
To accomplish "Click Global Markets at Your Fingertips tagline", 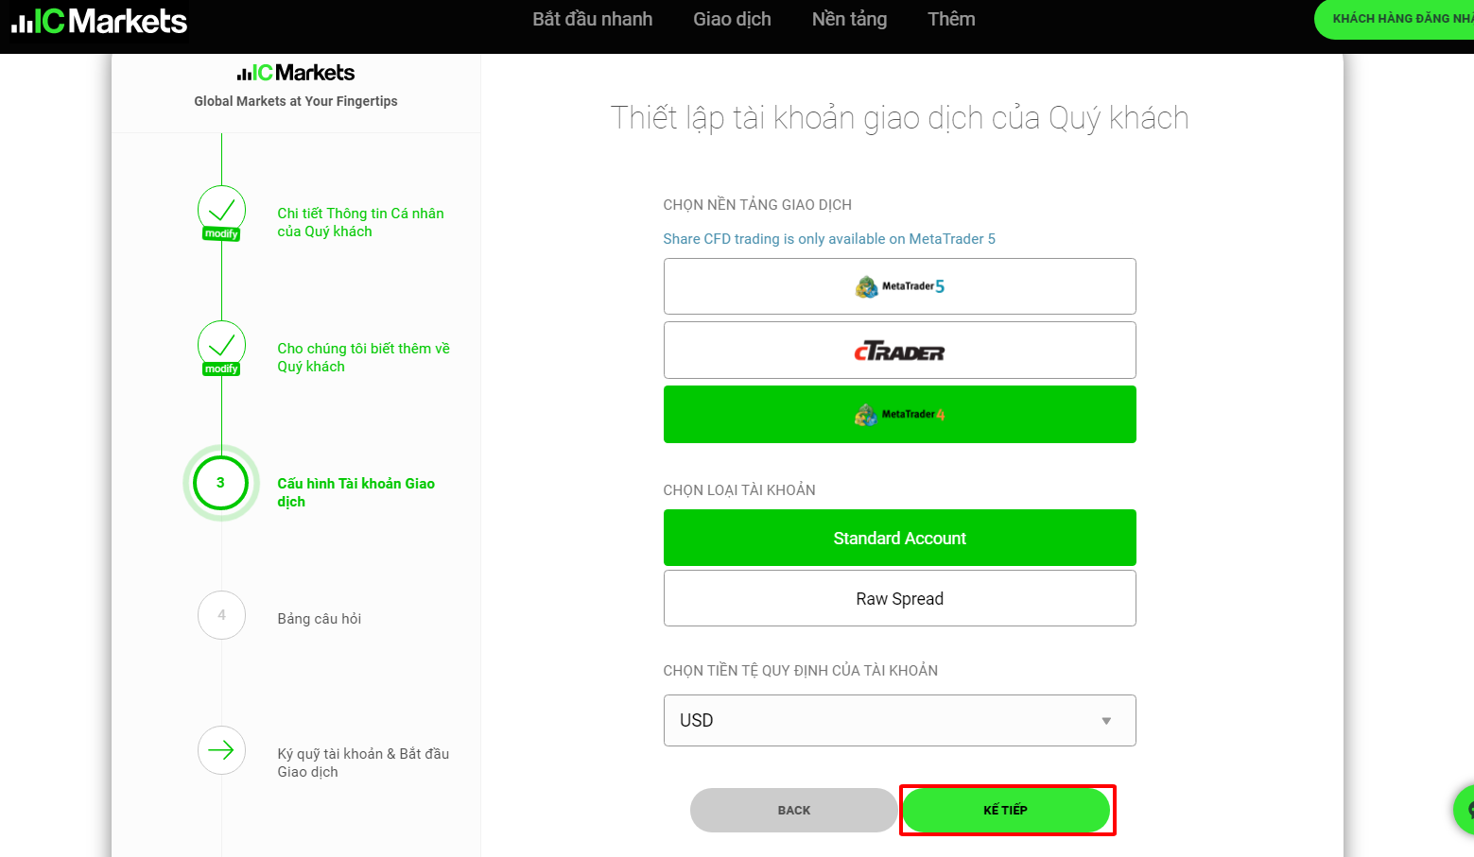I will (x=296, y=101).
